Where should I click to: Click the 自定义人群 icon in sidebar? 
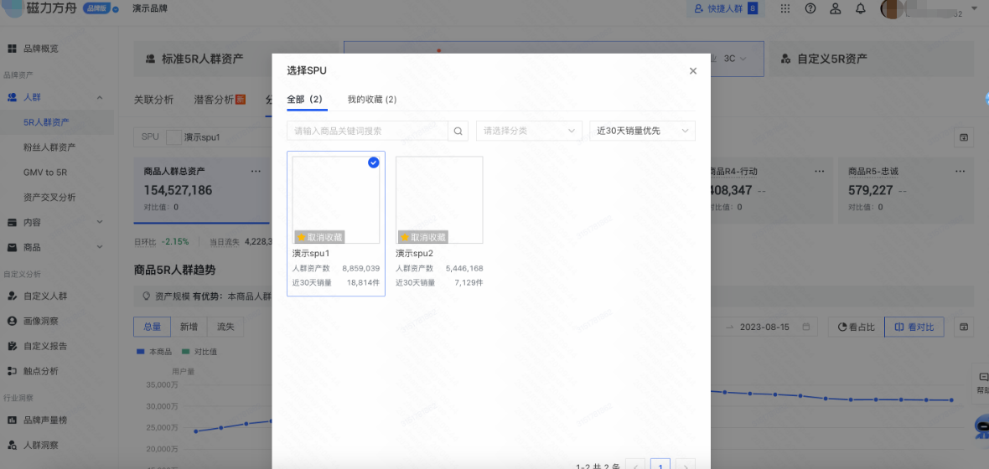tap(12, 296)
